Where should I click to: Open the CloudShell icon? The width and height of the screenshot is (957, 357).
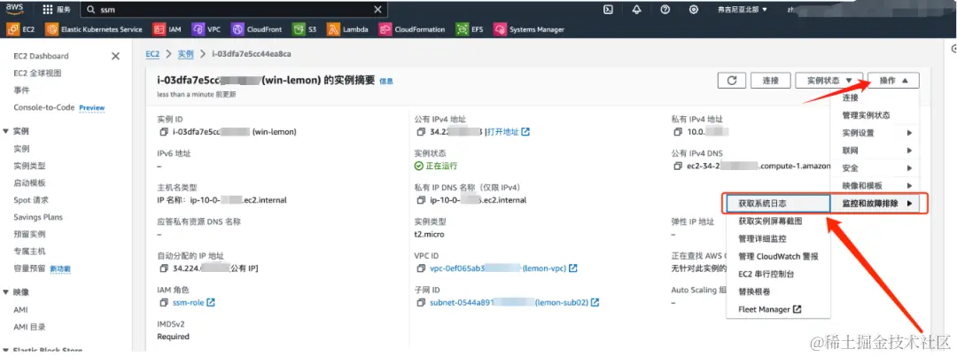point(608,9)
